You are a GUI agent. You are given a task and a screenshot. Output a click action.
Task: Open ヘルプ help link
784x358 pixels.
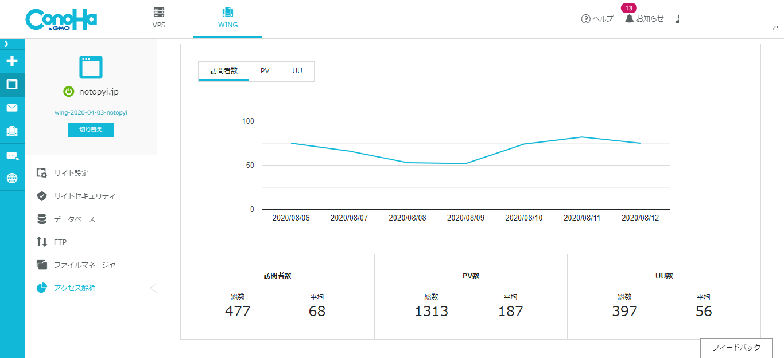click(x=597, y=19)
